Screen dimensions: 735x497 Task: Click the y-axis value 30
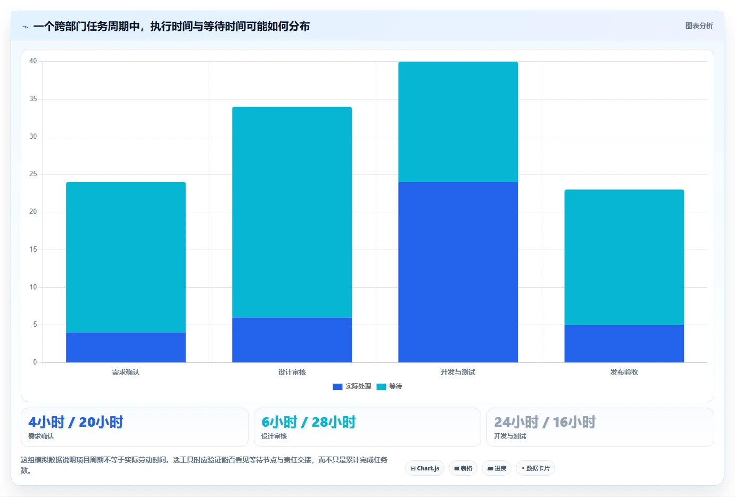pyautogui.click(x=33, y=137)
